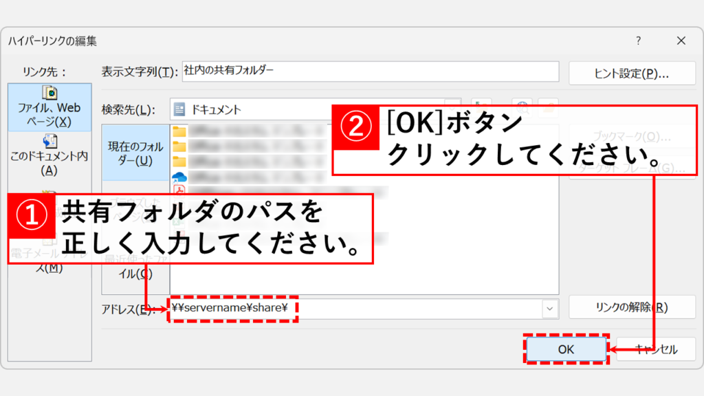Open ヒント設定(P)... button
704x396 pixels.
pos(632,73)
